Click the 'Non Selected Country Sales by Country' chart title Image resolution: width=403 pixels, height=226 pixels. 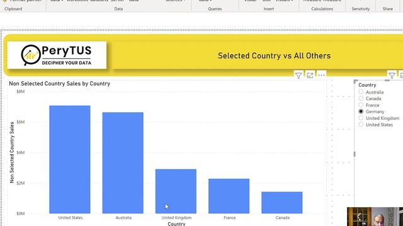pos(60,83)
